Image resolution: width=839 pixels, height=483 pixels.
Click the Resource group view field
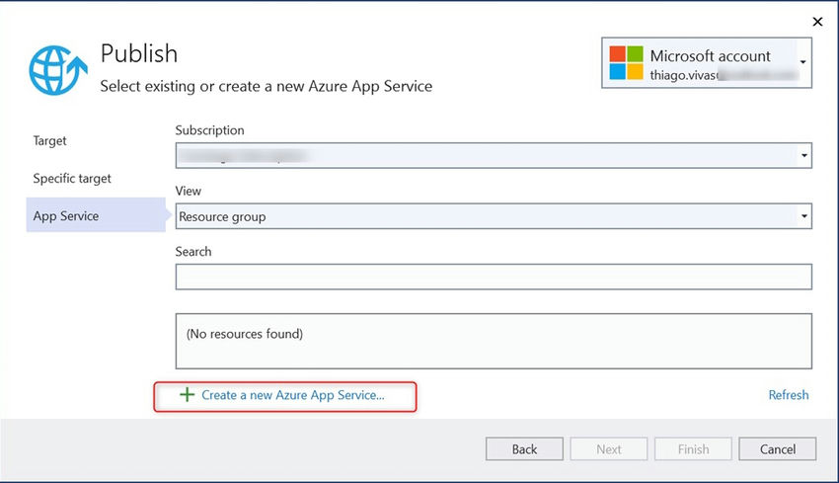coord(484,216)
